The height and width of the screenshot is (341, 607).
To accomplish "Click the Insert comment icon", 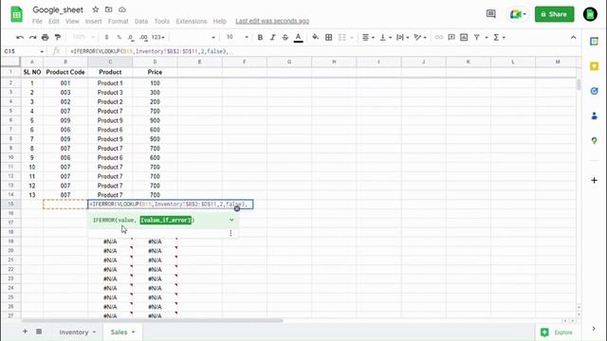I will coord(451,38).
